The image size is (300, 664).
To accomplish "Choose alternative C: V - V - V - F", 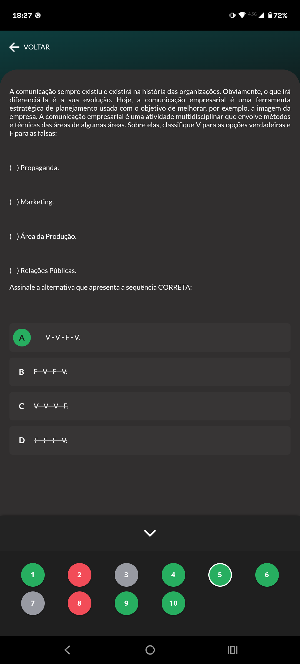I will click(150, 406).
